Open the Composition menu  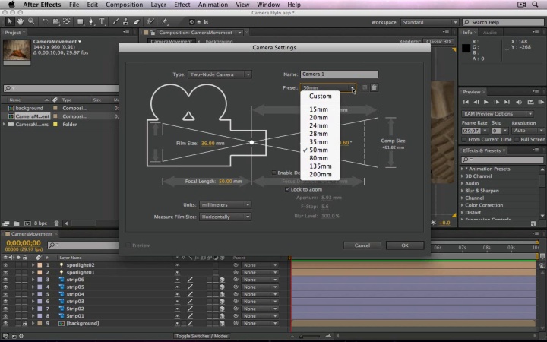[124, 5]
